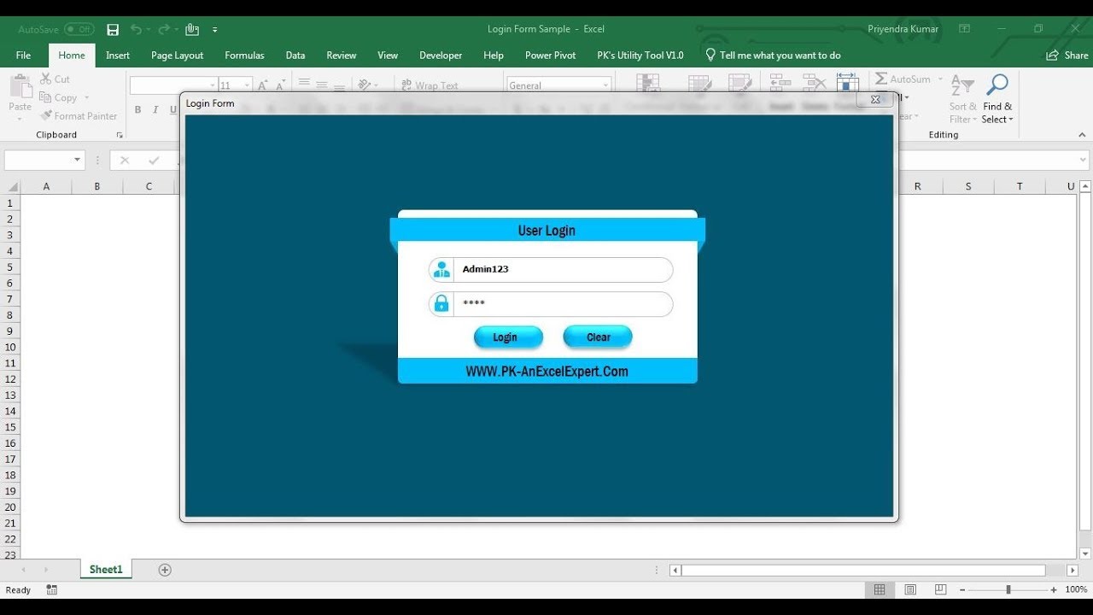Image resolution: width=1093 pixels, height=615 pixels.
Task: Open the Data tab
Action: tap(295, 55)
